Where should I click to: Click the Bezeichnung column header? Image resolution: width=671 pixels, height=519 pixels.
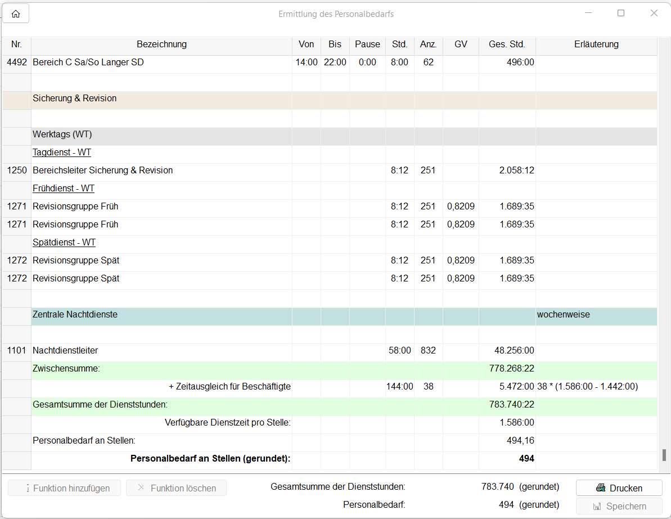coord(161,44)
